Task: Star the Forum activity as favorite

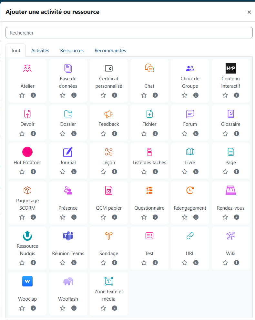Action: click(185, 134)
